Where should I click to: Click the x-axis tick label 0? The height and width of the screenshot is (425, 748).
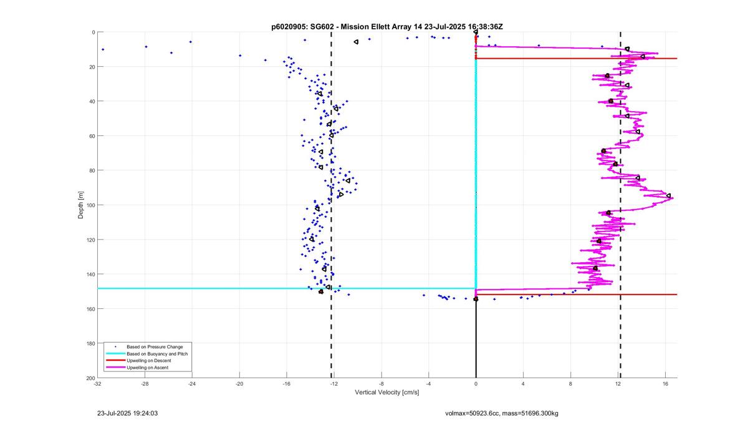click(476, 384)
